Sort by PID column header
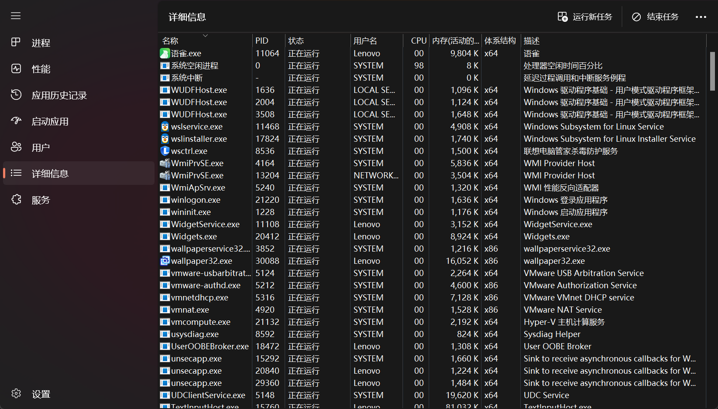 (x=269, y=41)
